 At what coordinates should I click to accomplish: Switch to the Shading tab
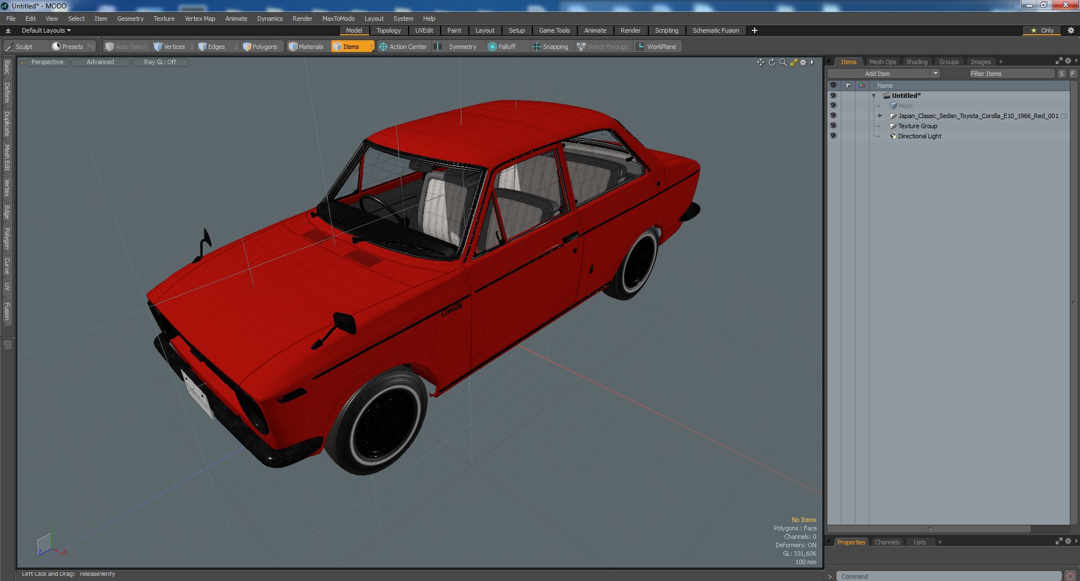click(x=916, y=62)
